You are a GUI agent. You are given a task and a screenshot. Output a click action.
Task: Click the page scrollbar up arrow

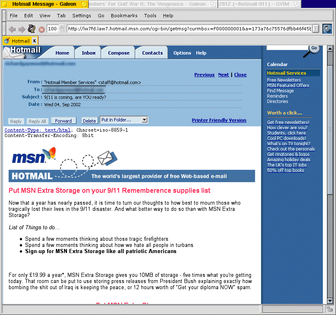tap(330, 48)
